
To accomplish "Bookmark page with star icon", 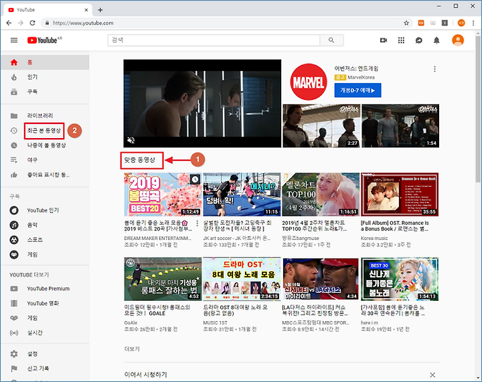I will [x=406, y=23].
